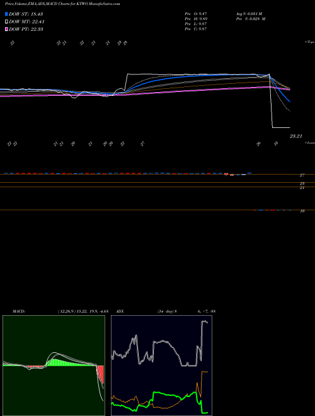Click the 21 volume axis label
This screenshot has width=315, height=416.
click(302, 188)
